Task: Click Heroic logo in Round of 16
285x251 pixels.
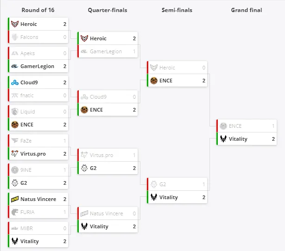Action: point(15,24)
